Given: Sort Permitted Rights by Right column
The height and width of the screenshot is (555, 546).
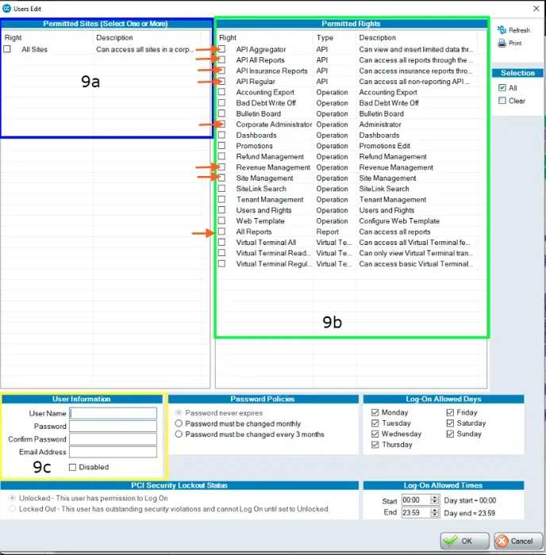Looking at the screenshot, I should 265,37.
